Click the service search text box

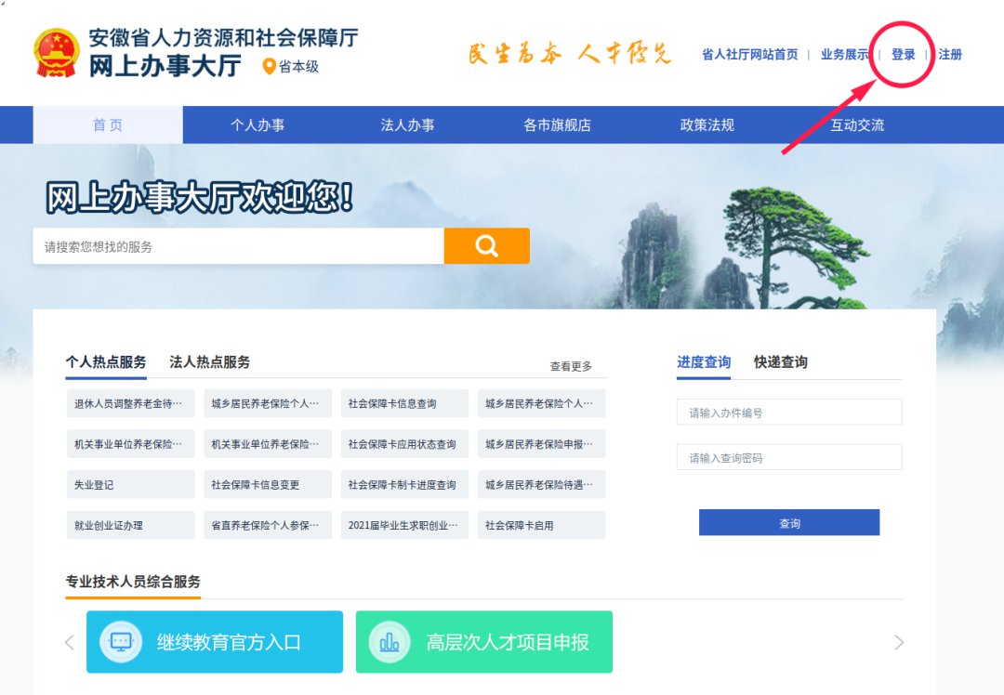tap(238, 247)
